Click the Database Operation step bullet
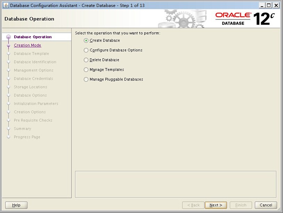The height and width of the screenshot is (213, 283). click(9, 37)
